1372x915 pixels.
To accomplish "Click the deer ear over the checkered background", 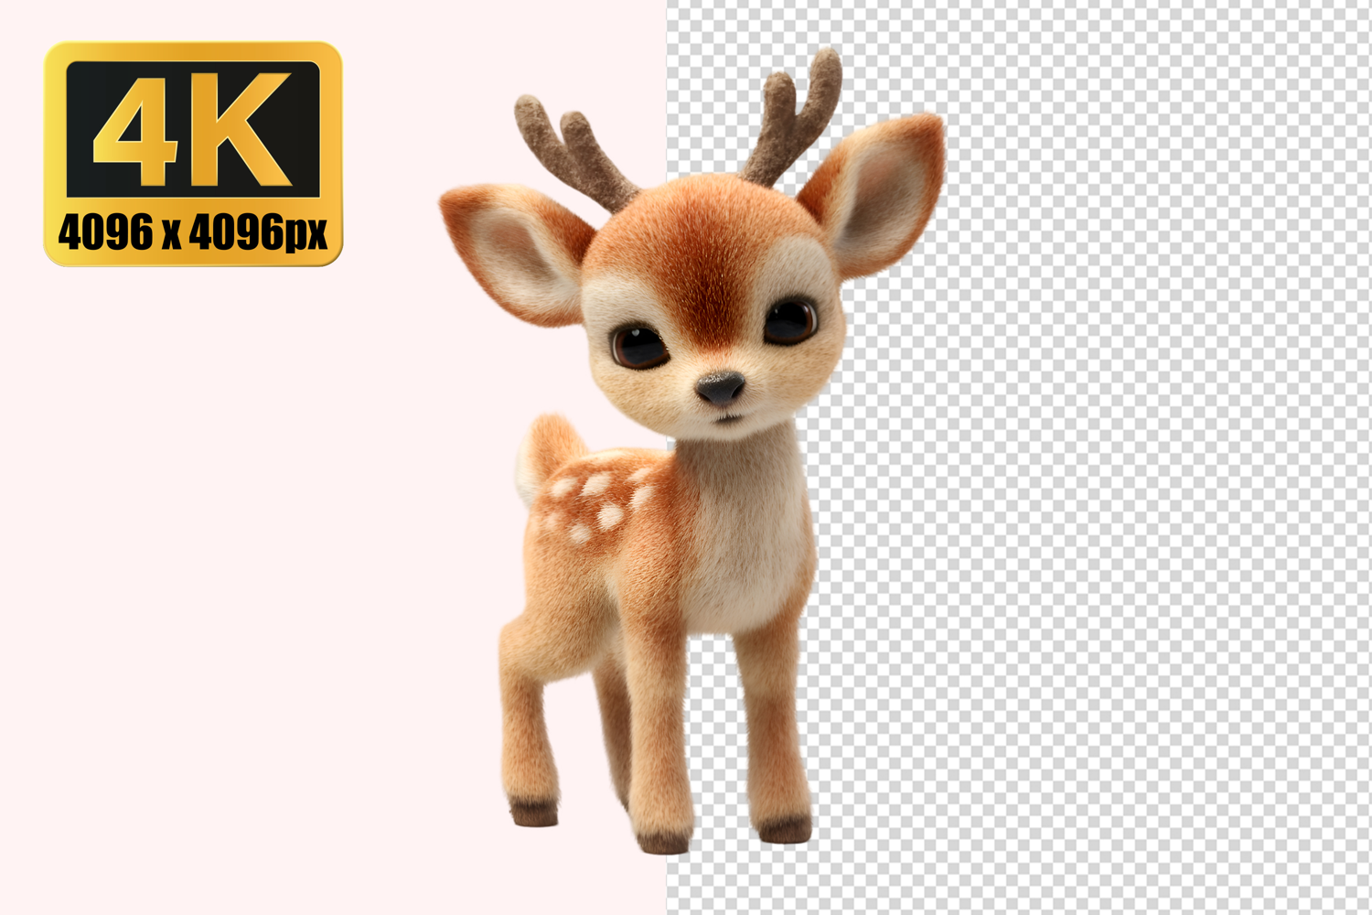I will tap(879, 191).
